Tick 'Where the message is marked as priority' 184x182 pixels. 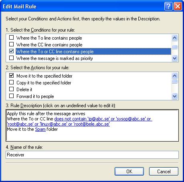11,58
